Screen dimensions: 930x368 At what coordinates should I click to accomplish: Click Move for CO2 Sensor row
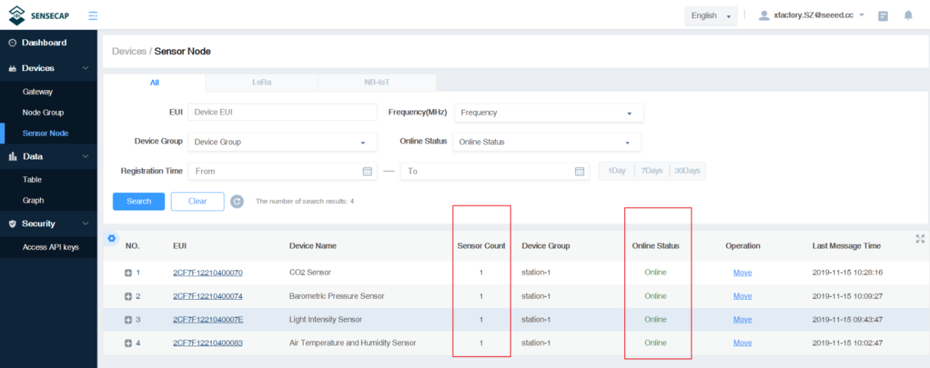[743, 273]
